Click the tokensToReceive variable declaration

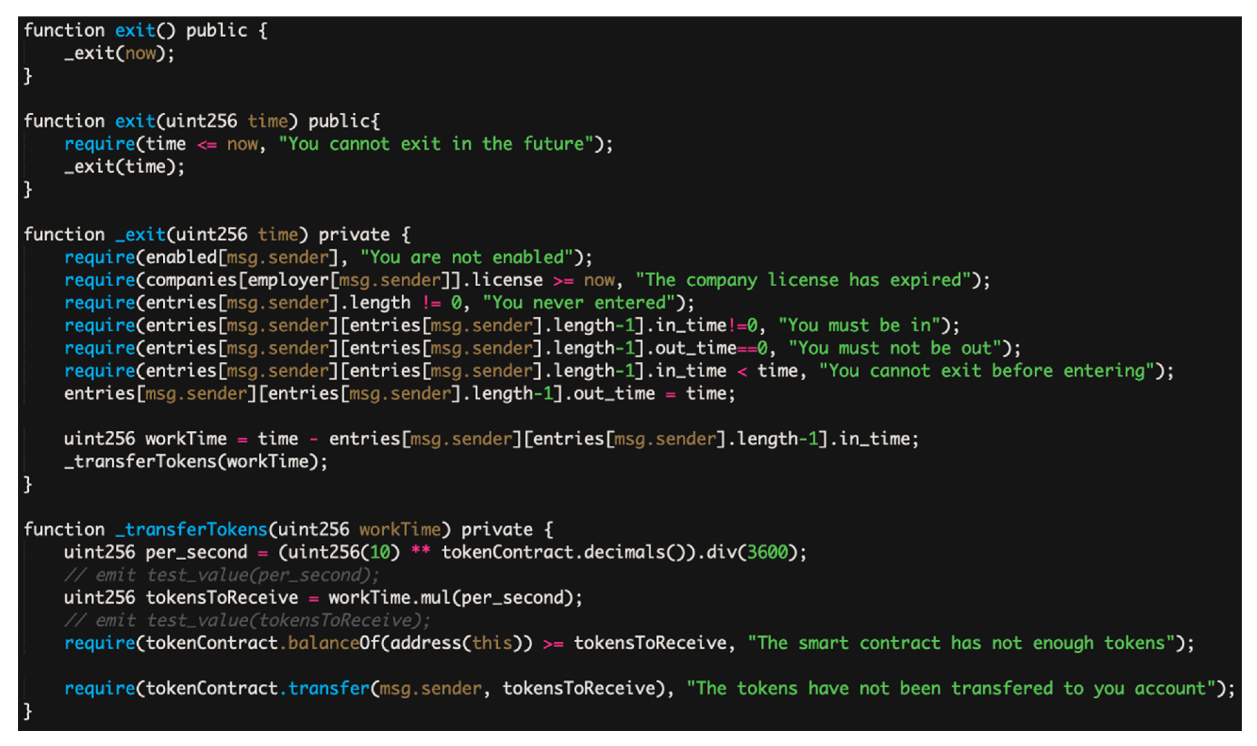click(222, 598)
